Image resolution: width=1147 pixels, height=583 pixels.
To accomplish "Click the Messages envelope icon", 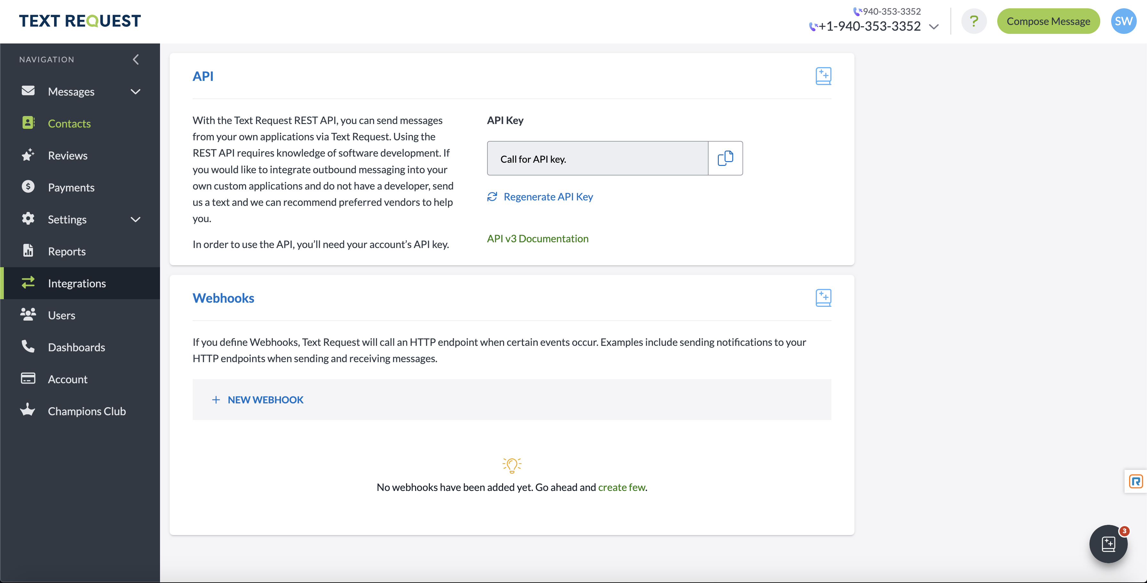I will (28, 91).
